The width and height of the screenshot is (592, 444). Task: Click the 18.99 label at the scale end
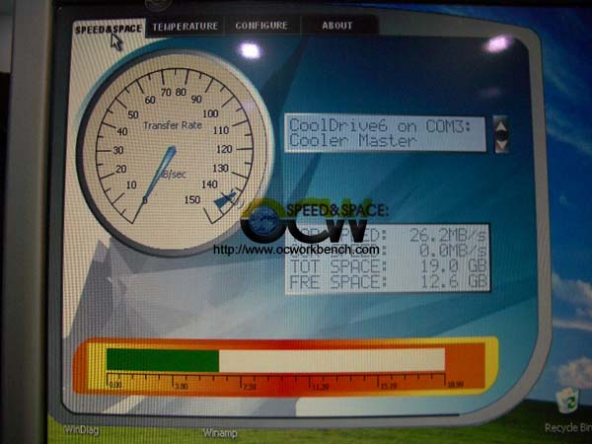pos(455,385)
